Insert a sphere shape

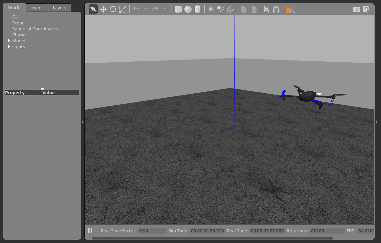pos(188,9)
